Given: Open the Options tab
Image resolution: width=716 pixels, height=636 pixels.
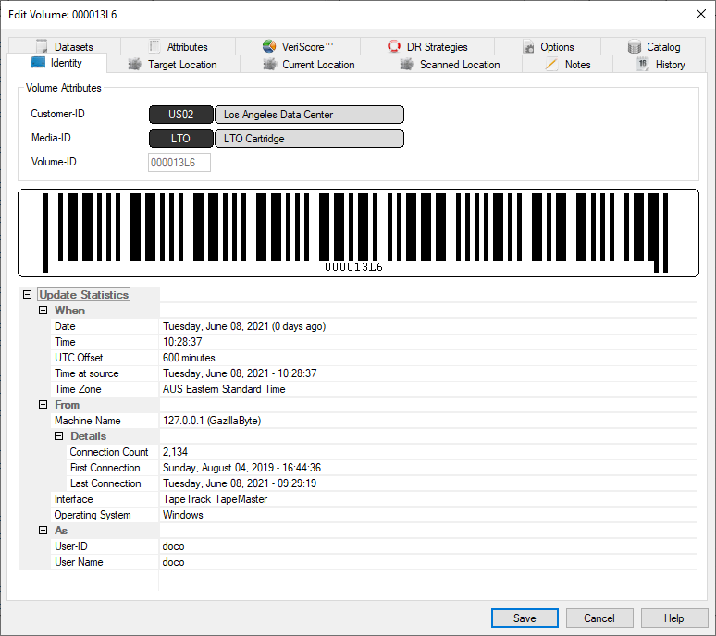Looking at the screenshot, I should tap(548, 46).
